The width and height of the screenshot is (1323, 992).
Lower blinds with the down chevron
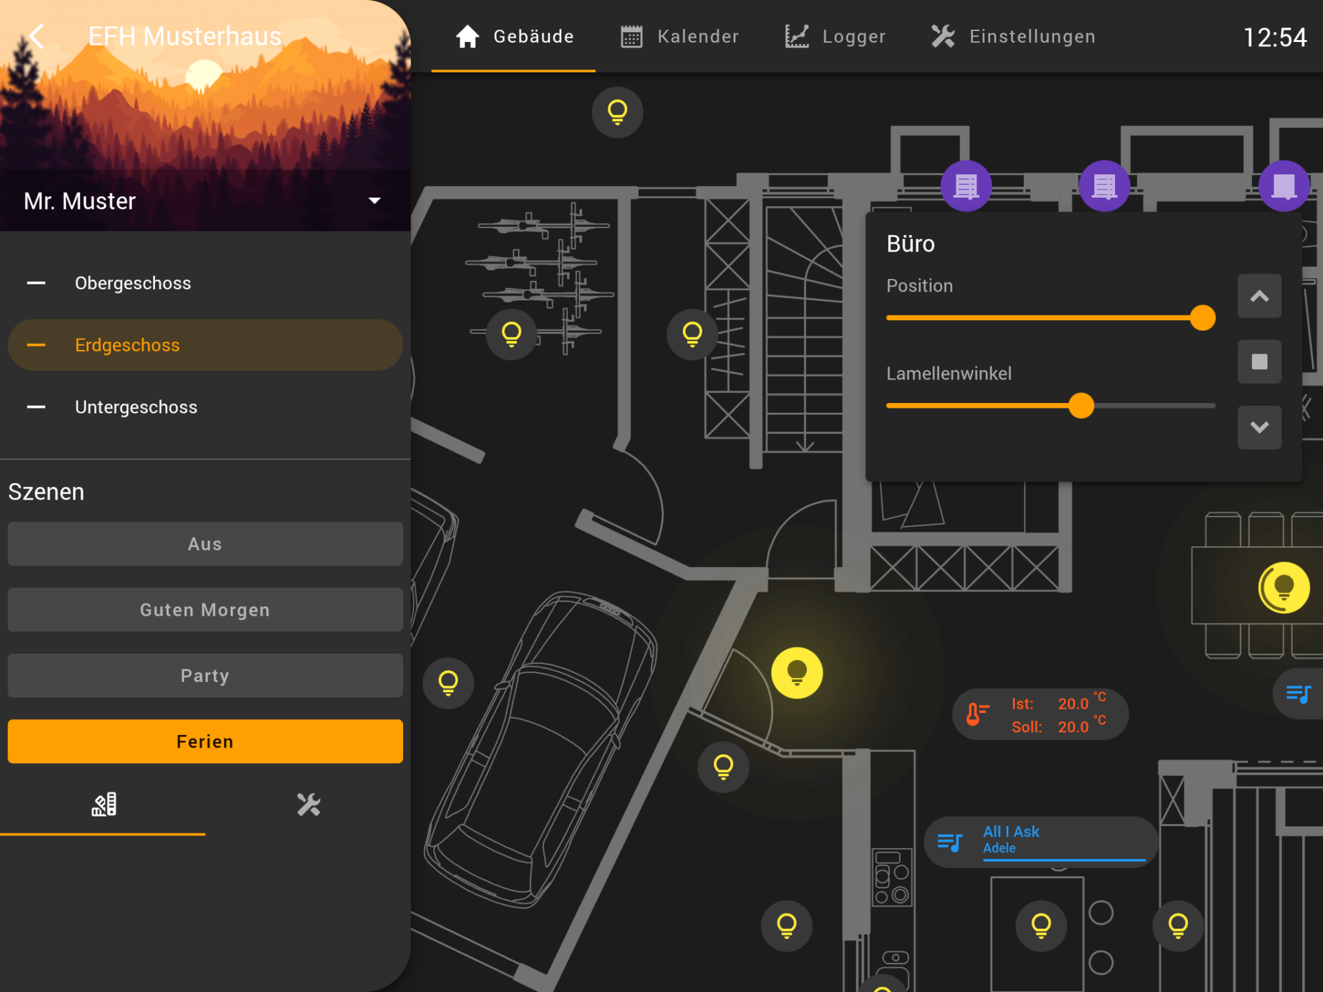coord(1259,427)
